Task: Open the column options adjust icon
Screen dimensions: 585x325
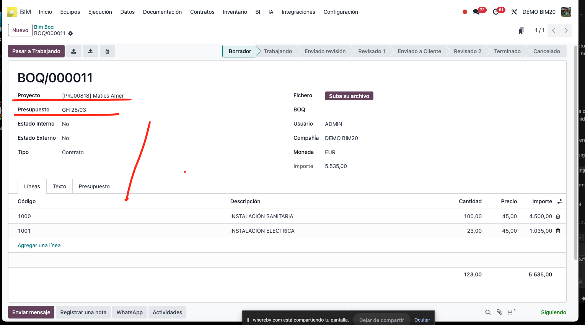Action: click(x=559, y=201)
